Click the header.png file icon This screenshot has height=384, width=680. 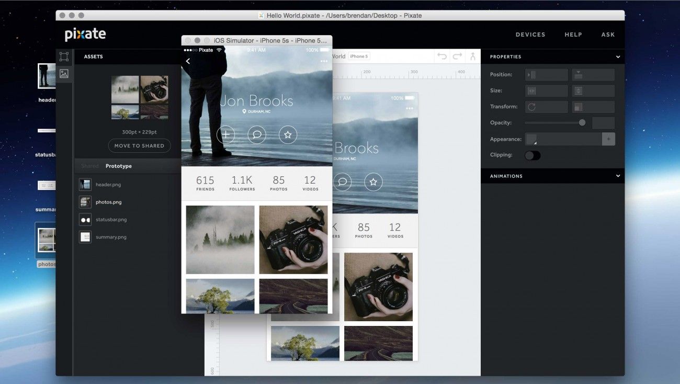pos(85,185)
